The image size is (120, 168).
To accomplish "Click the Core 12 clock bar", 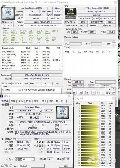I will click(90, 137).
